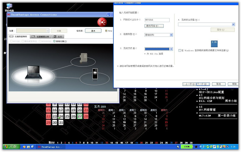Minimize the ThinkVantage Access Connections window

click(x=108, y=15)
